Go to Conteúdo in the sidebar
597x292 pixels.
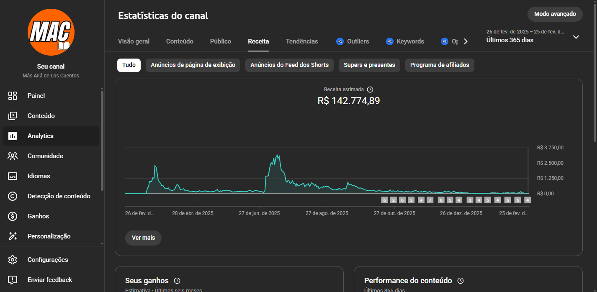tap(51, 116)
